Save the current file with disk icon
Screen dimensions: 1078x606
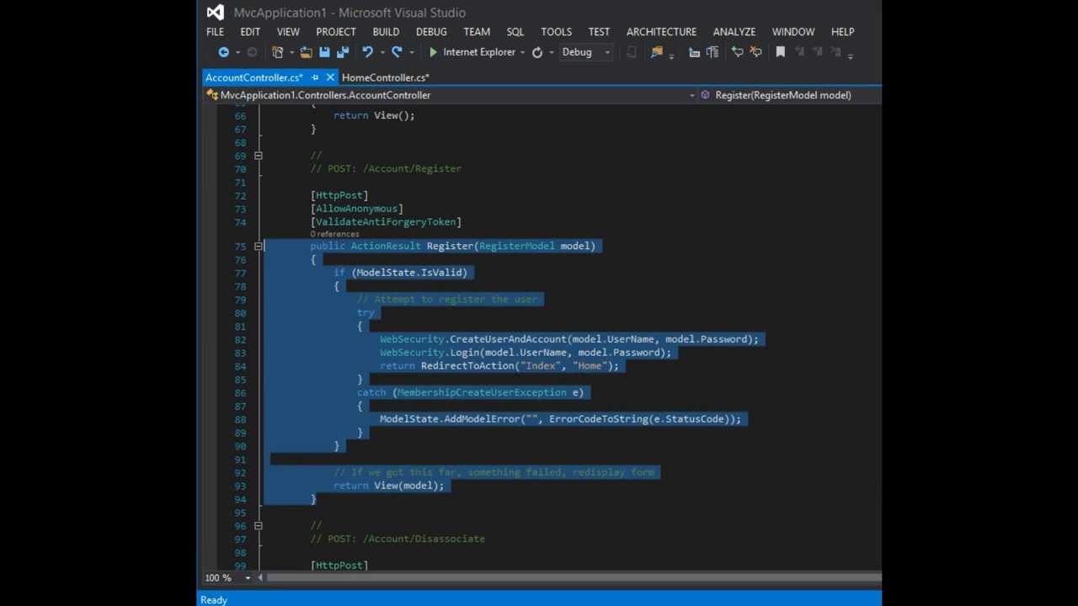tap(324, 52)
